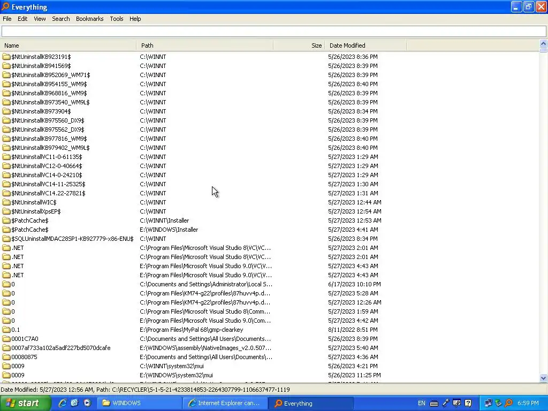Select $NtUninstallVC14-0-24210$ folder name
This screenshot has width=548, height=411.
click(x=47, y=175)
